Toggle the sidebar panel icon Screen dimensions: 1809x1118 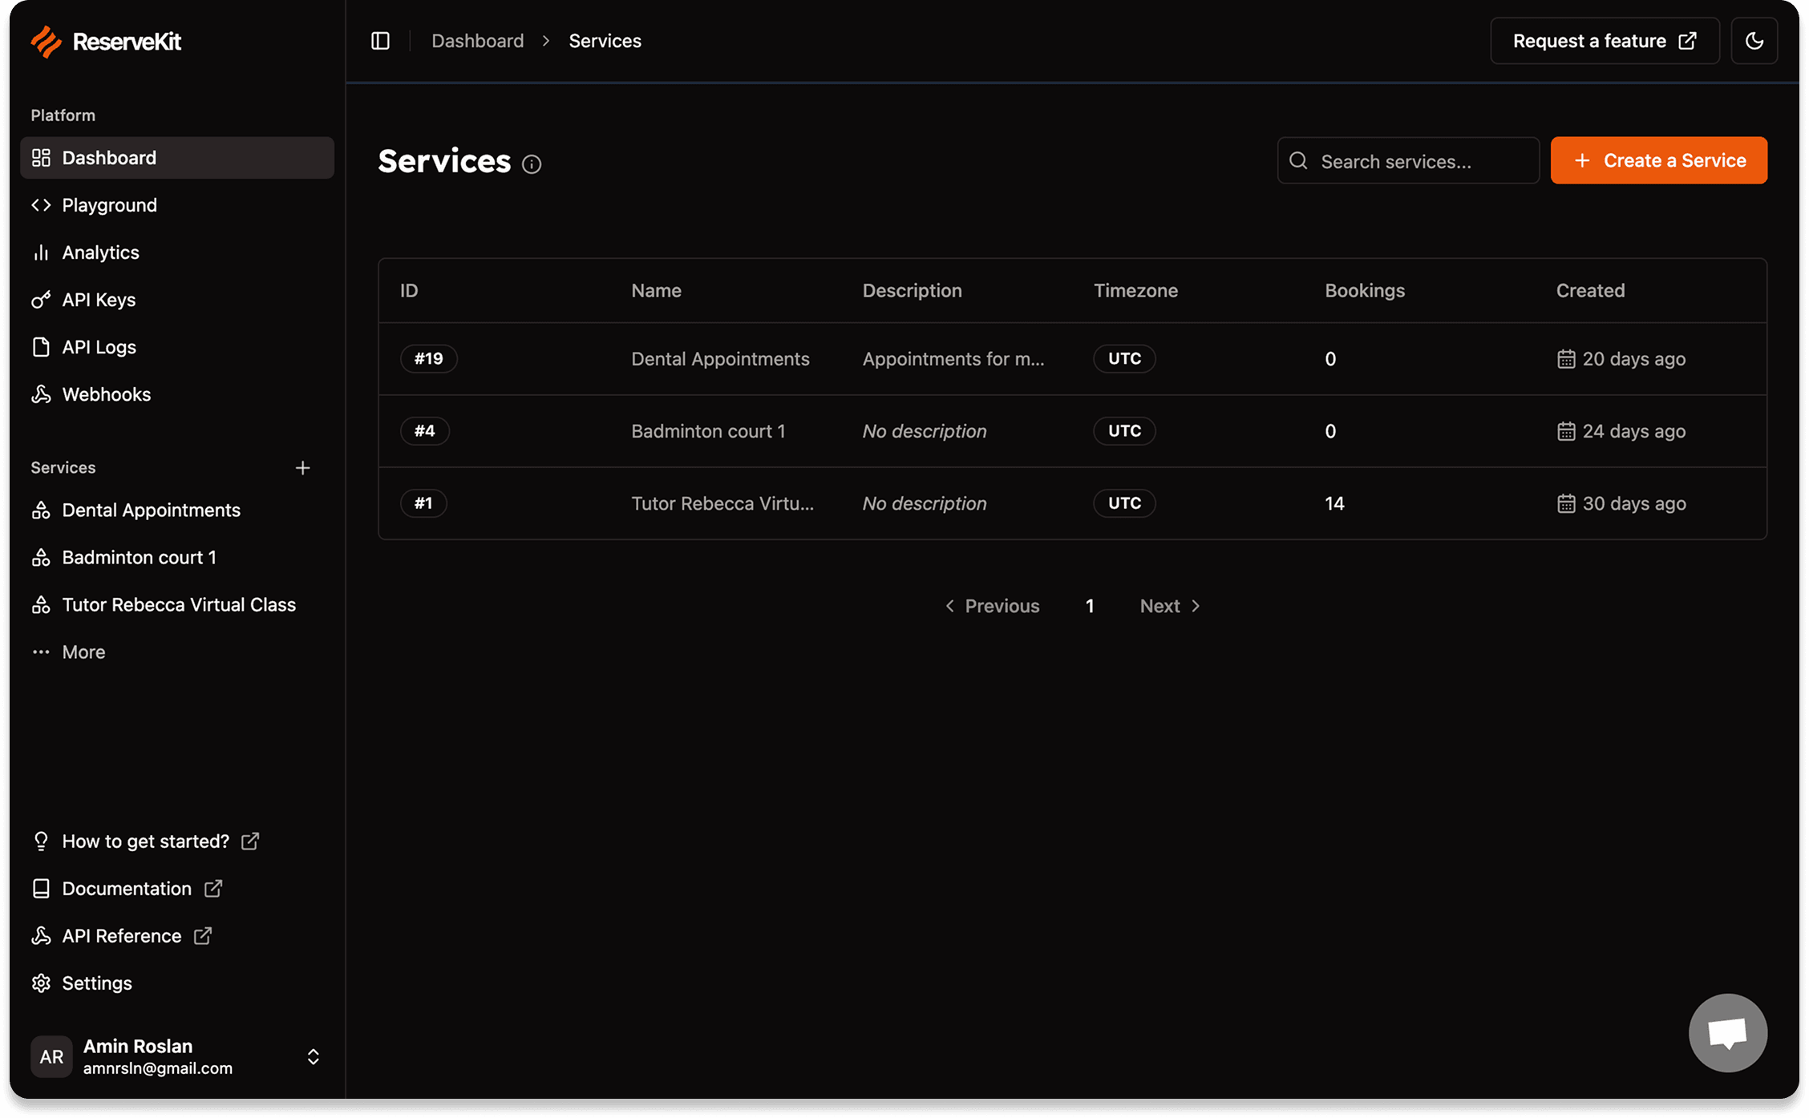pyautogui.click(x=380, y=41)
